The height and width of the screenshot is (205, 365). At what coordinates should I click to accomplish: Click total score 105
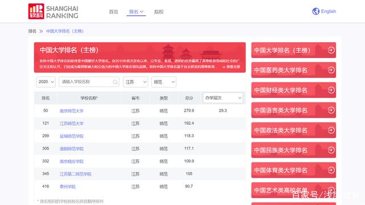pos(189,174)
